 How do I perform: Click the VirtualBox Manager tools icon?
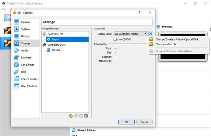[7, 18]
